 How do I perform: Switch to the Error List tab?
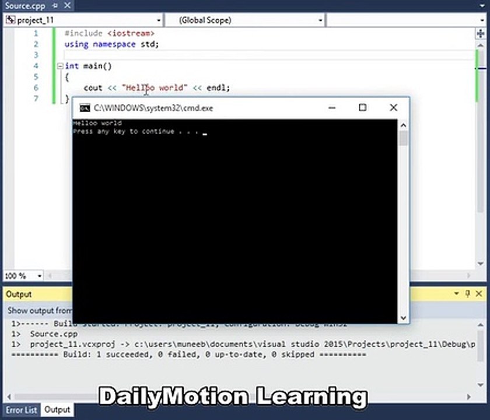pos(21,409)
